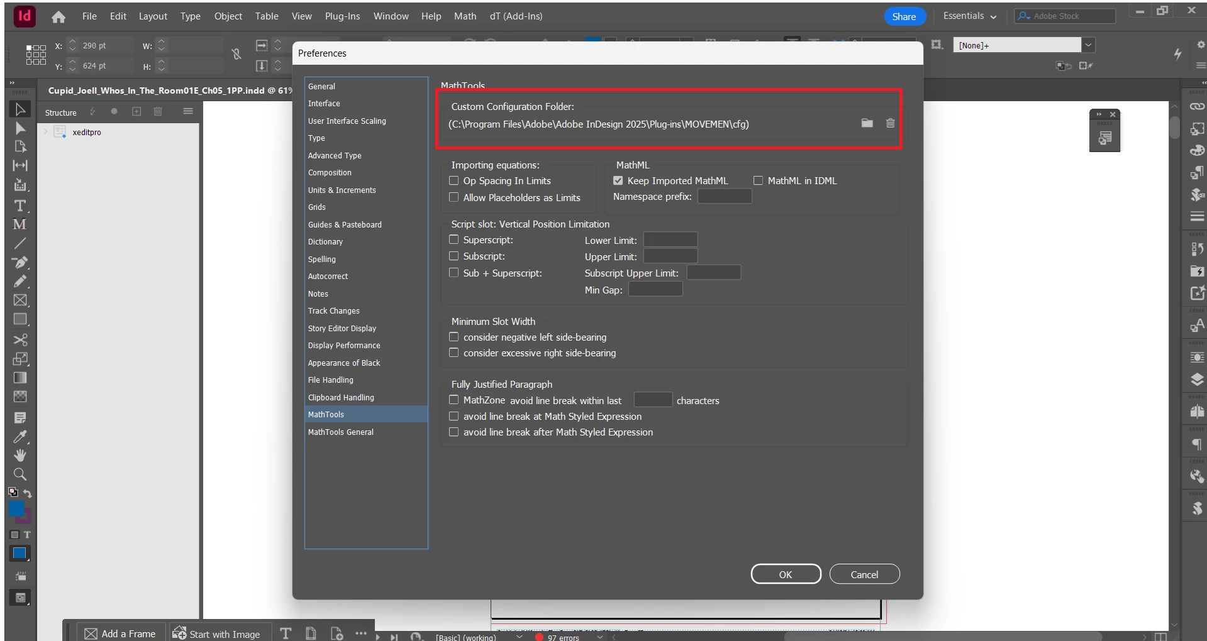This screenshot has width=1207, height=641.
Task: Select the Free Transform tool
Action: 20,359
